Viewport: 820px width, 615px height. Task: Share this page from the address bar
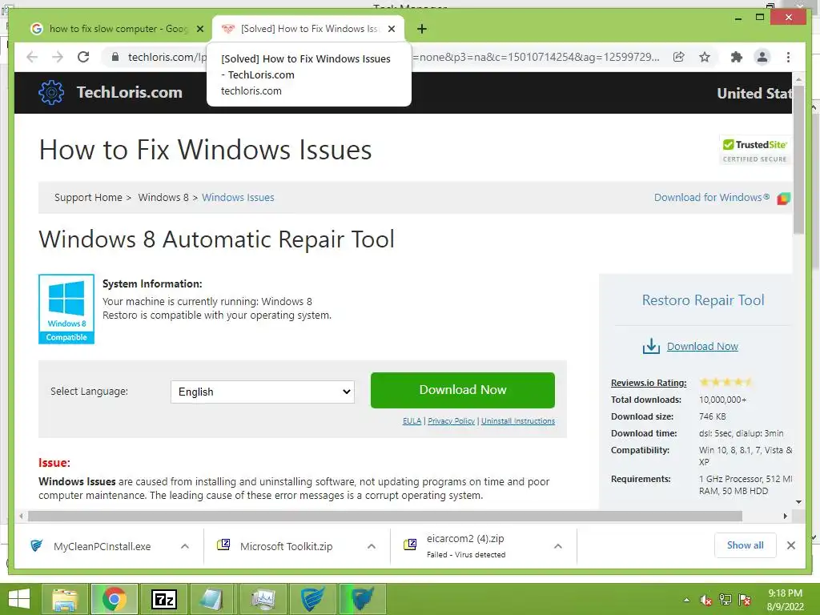[679, 57]
